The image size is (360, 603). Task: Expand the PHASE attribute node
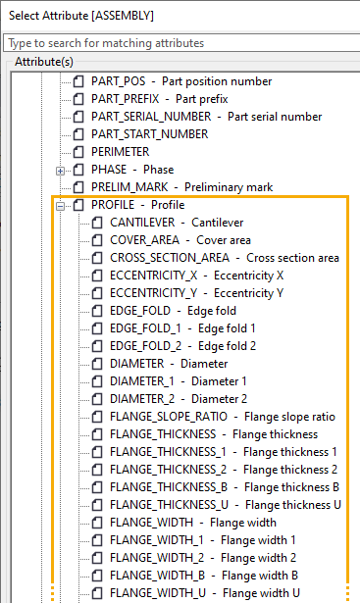(x=61, y=171)
